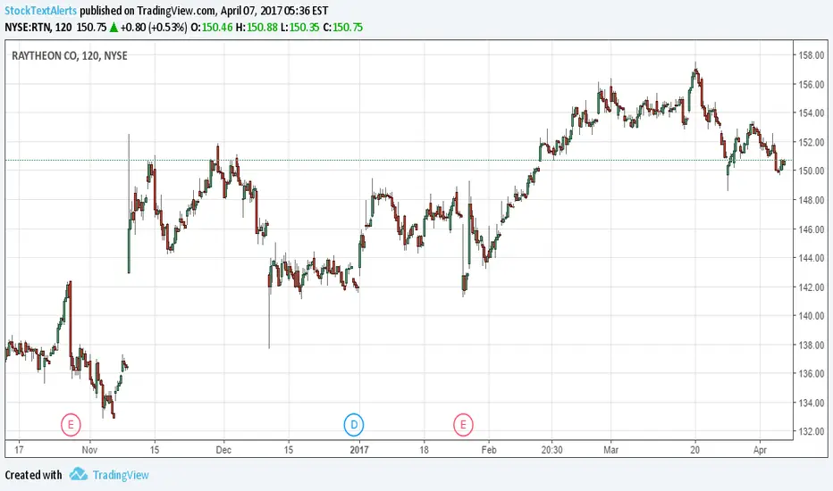The height and width of the screenshot is (491, 833).
Task: Open the TradingView link in the footer
Action: tap(121, 475)
